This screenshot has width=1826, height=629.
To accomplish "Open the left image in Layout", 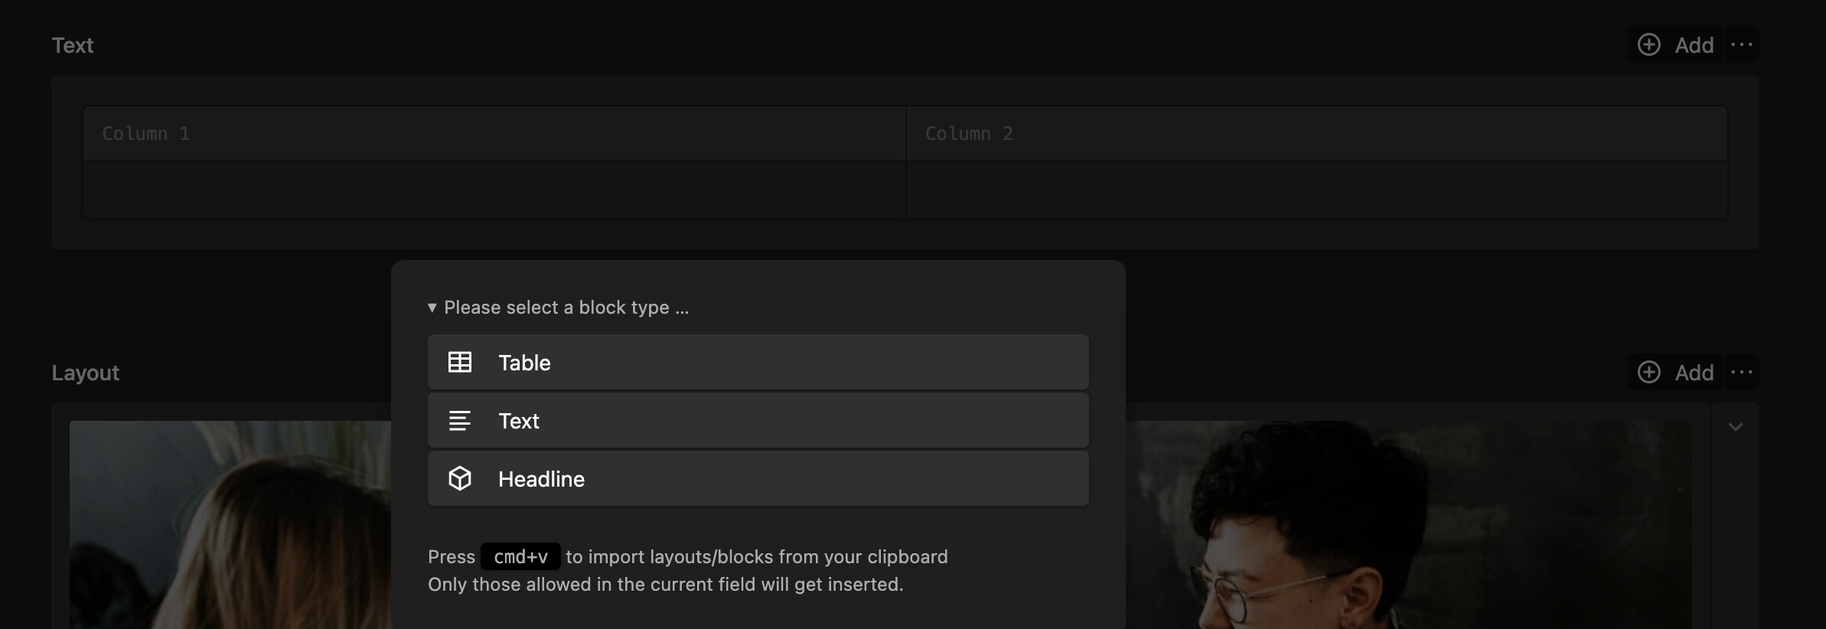I will coord(230,525).
